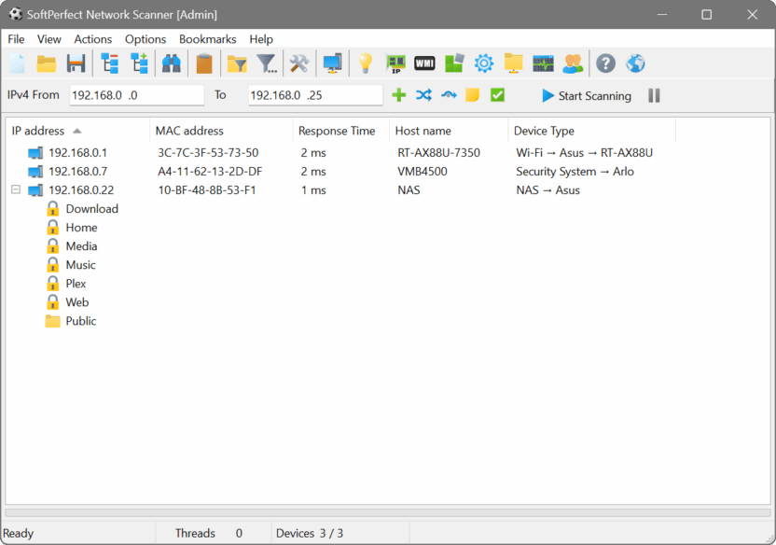Click Start Scanning
Image resolution: width=776 pixels, height=545 pixels.
click(x=587, y=95)
